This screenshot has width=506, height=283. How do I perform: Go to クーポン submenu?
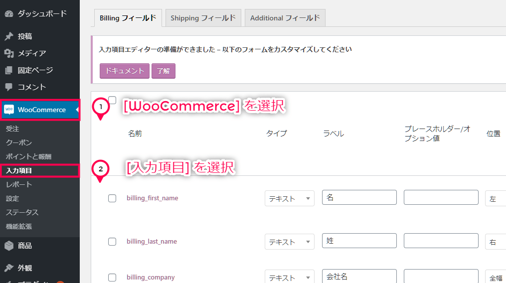click(19, 142)
